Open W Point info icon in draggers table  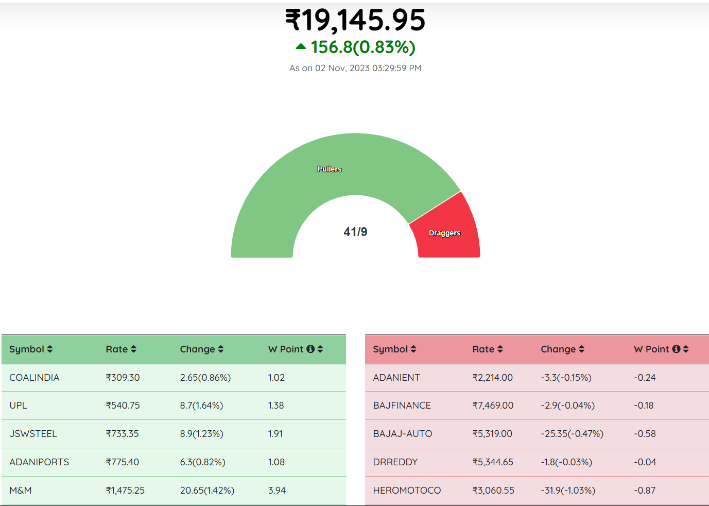pos(677,349)
